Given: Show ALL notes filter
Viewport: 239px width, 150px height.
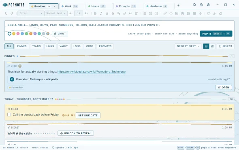Looking at the screenshot, I should coord(9,46).
